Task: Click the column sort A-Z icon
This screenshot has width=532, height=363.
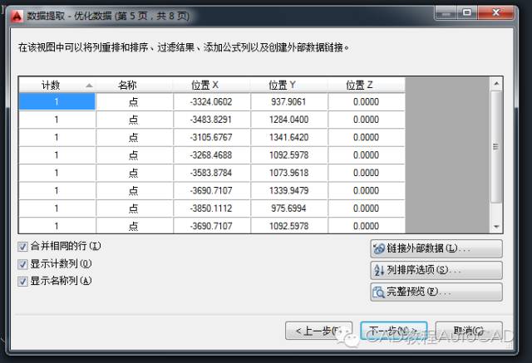Action: [379, 270]
